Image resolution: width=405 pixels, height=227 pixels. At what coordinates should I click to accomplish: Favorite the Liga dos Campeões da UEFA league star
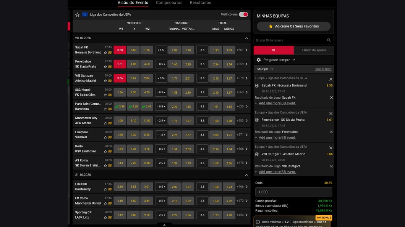[77, 15]
